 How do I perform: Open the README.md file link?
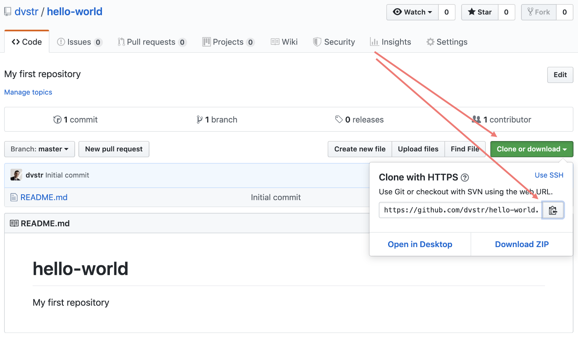[44, 197]
